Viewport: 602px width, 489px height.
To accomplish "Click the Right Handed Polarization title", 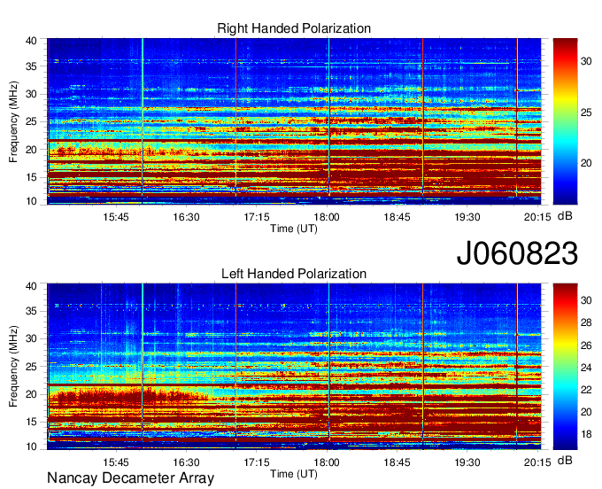I will 294,28.
